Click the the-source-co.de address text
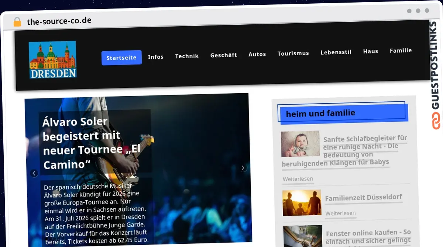The height and width of the screenshot is (247, 443). (x=59, y=21)
